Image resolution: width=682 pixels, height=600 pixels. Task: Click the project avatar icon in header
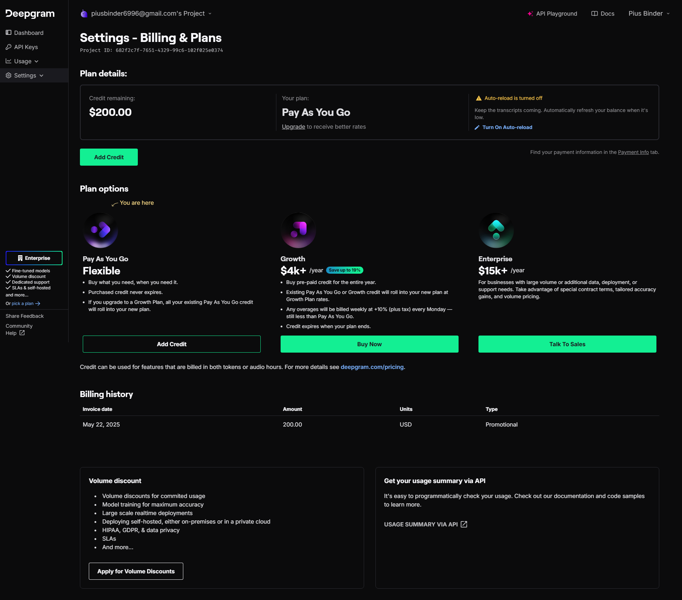click(84, 14)
